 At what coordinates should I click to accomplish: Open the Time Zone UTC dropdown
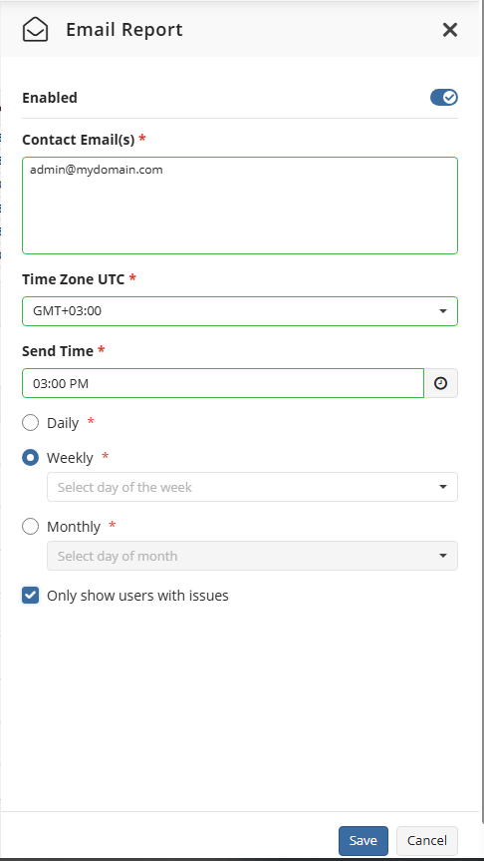click(x=240, y=311)
